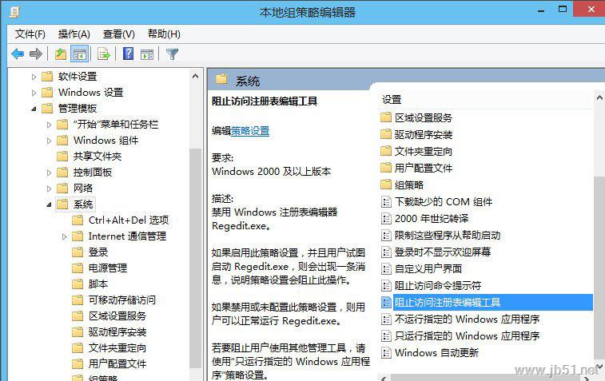The width and height of the screenshot is (605, 381).
Task: Click the Forward arrow toolbar icon
Action: point(35,54)
